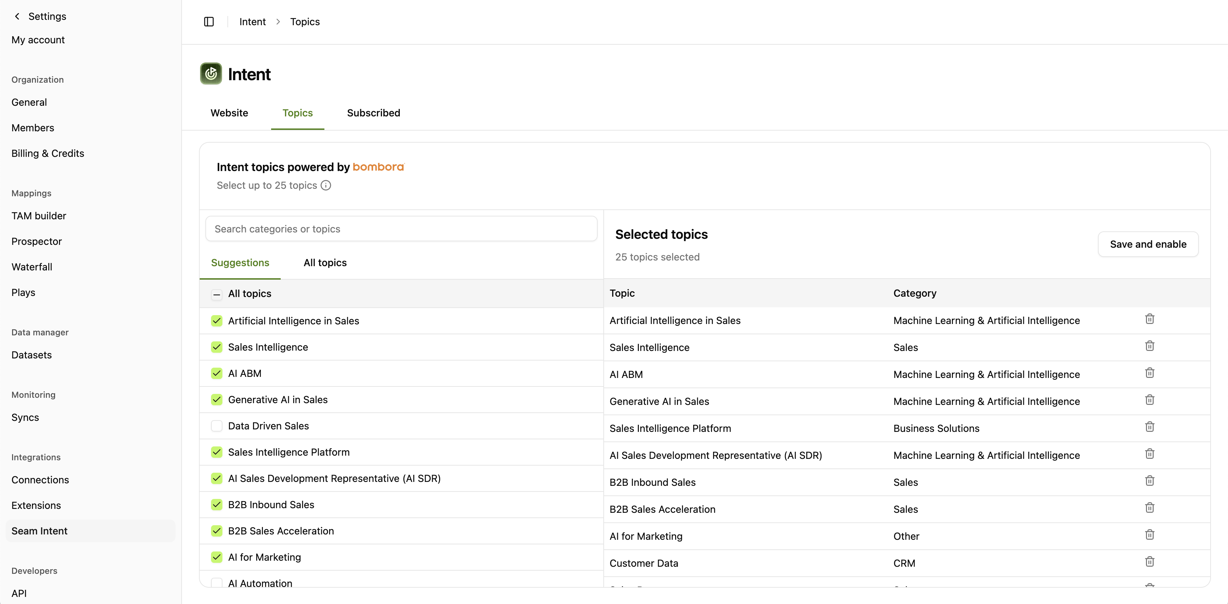1228x604 pixels.
Task: Remove 'B2B Inbound Sales' via the trash icon
Action: (x=1149, y=480)
